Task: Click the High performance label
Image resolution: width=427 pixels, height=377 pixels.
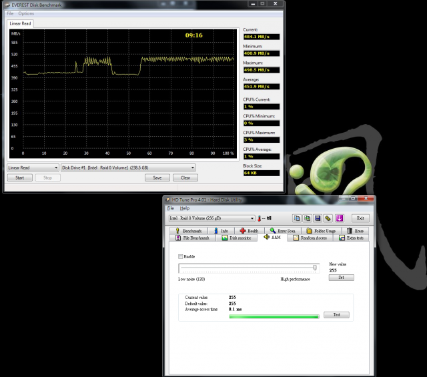Action: (295, 279)
